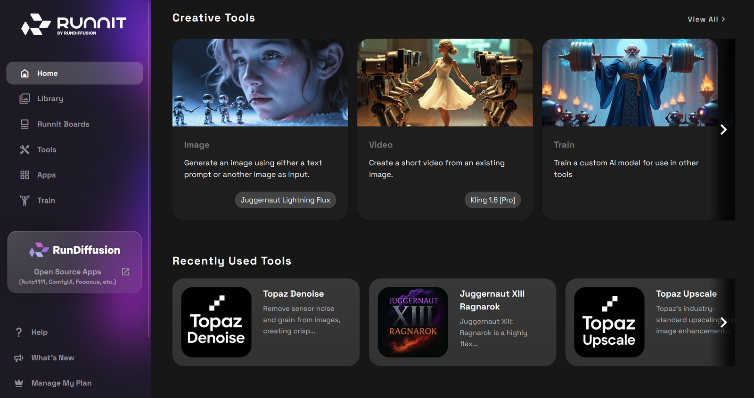The image size is (754, 398).
Task: Click the Topaz Denoise tool title
Action: pos(294,294)
